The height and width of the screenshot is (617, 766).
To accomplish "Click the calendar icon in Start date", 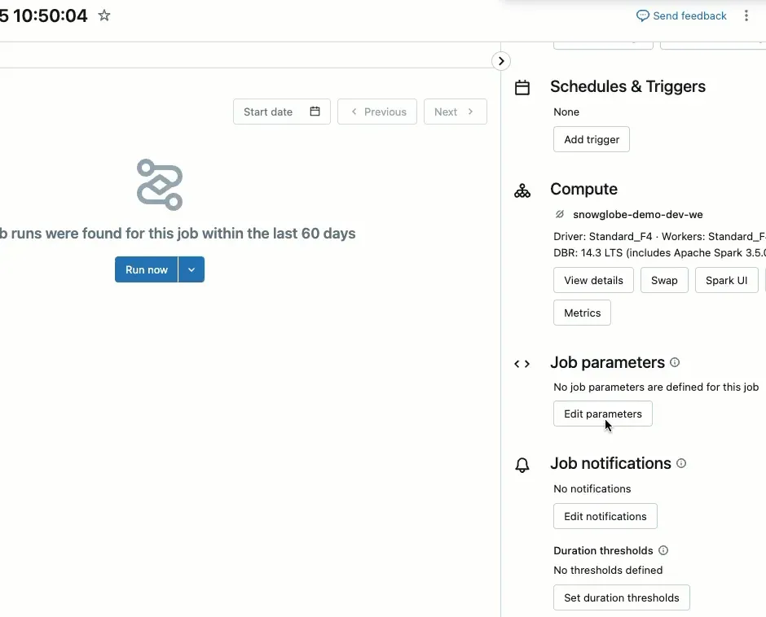I will (x=315, y=112).
